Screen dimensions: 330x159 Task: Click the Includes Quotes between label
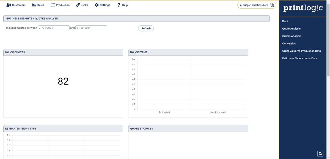coord(21,28)
